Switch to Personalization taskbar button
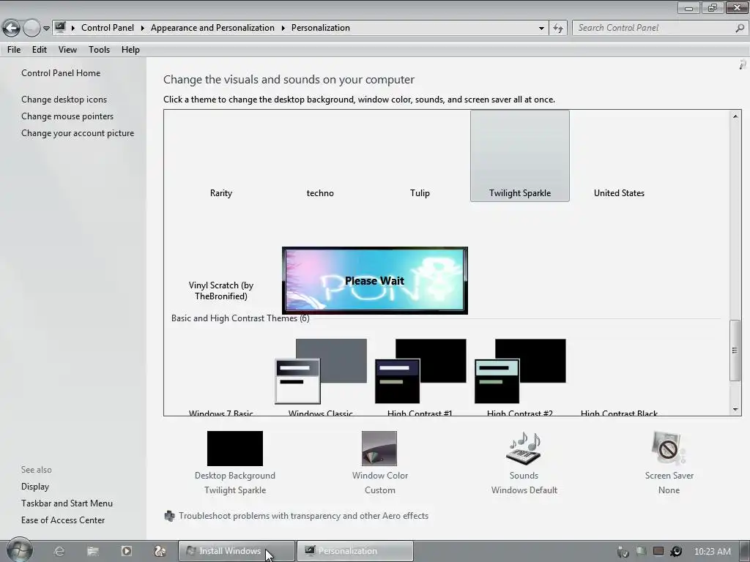 tap(355, 551)
